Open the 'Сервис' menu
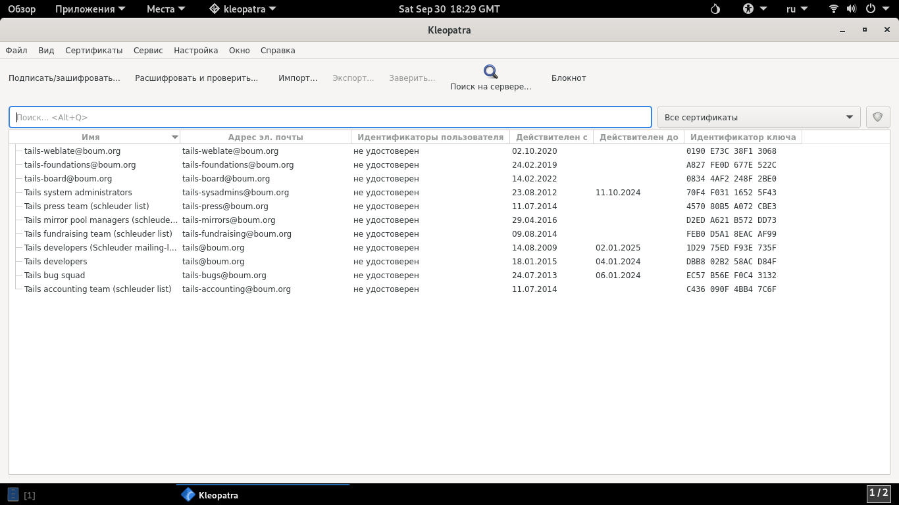This screenshot has width=899, height=505. 148,50
